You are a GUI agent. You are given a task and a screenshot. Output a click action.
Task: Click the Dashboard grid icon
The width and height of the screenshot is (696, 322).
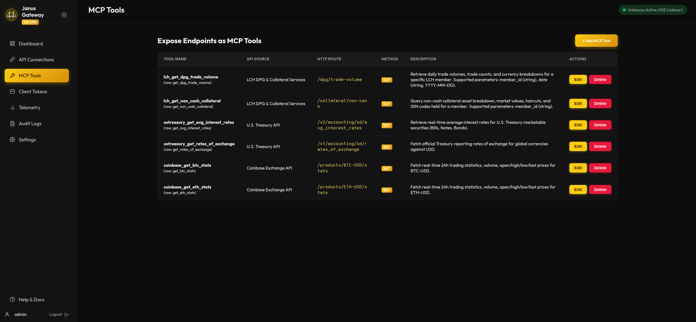tap(12, 43)
